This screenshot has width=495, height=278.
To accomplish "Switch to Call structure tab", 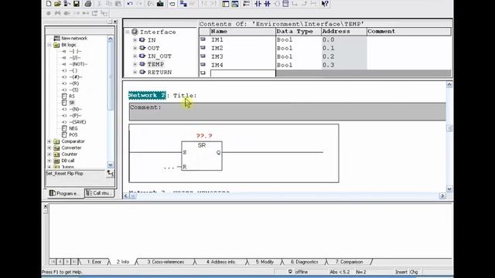I will [x=99, y=193].
